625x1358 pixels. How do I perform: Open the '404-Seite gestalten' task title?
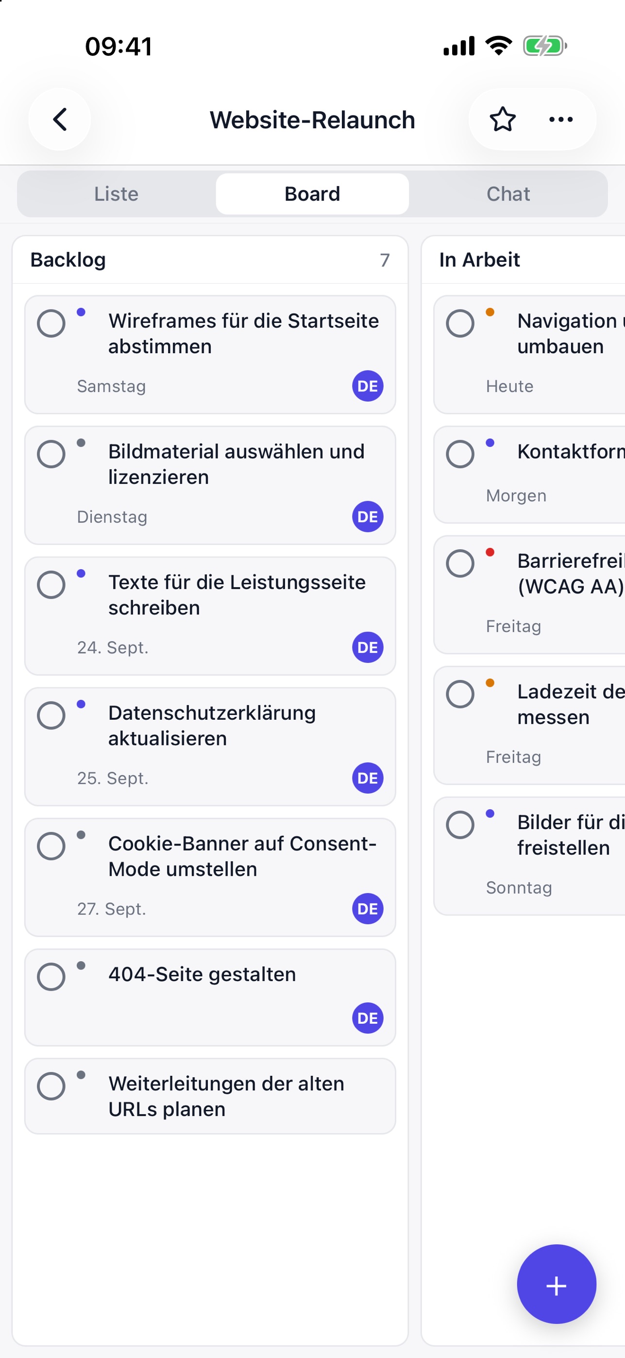point(203,974)
